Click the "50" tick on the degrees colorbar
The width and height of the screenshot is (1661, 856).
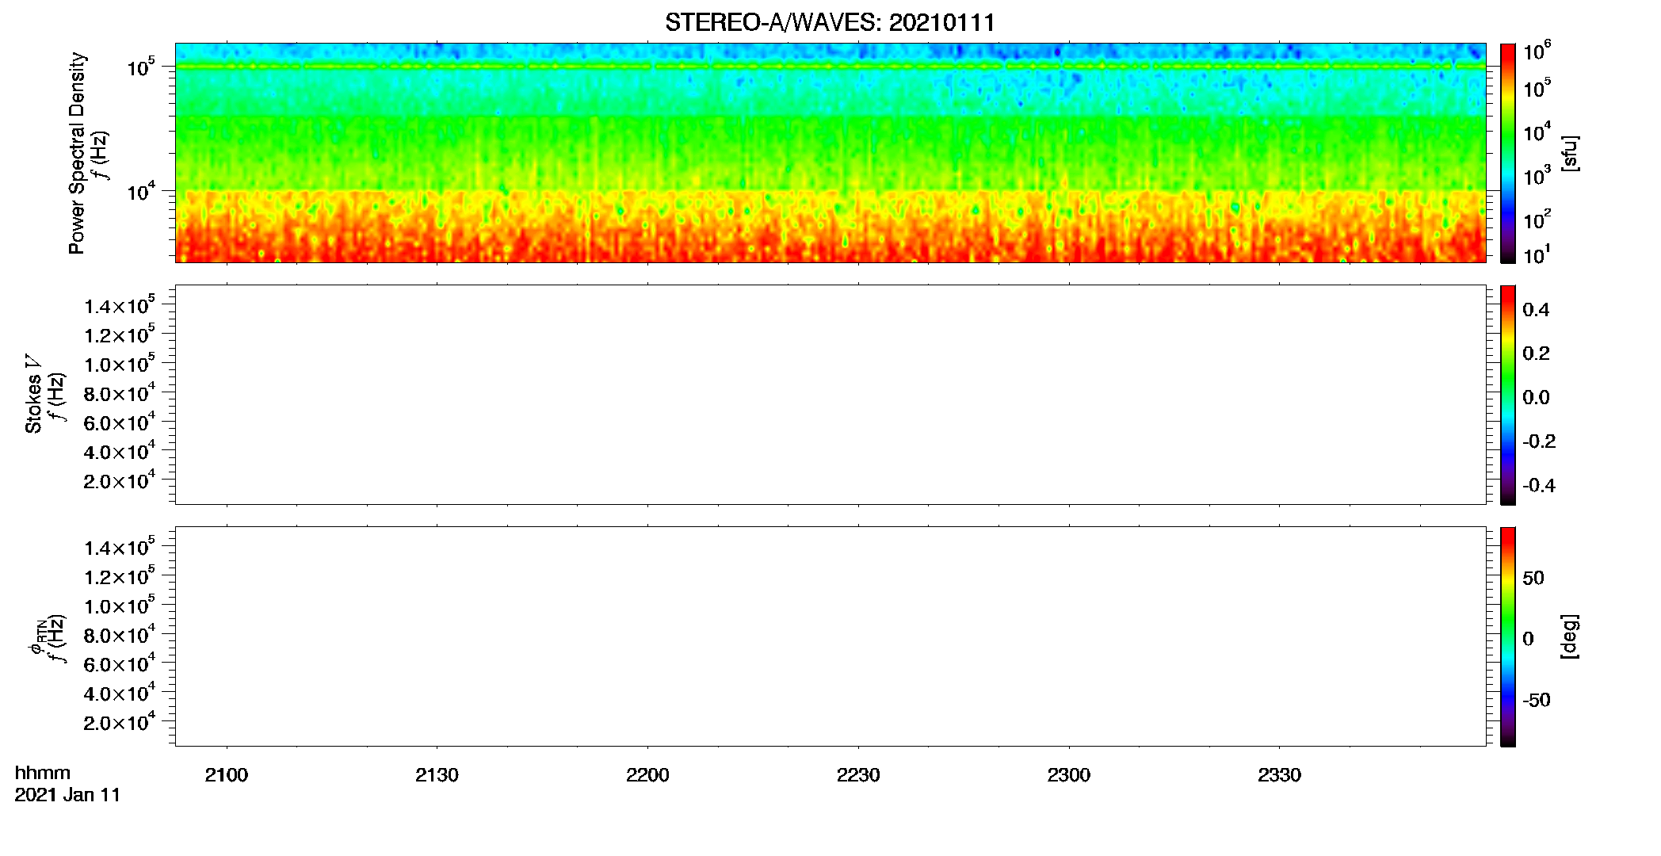click(1533, 578)
